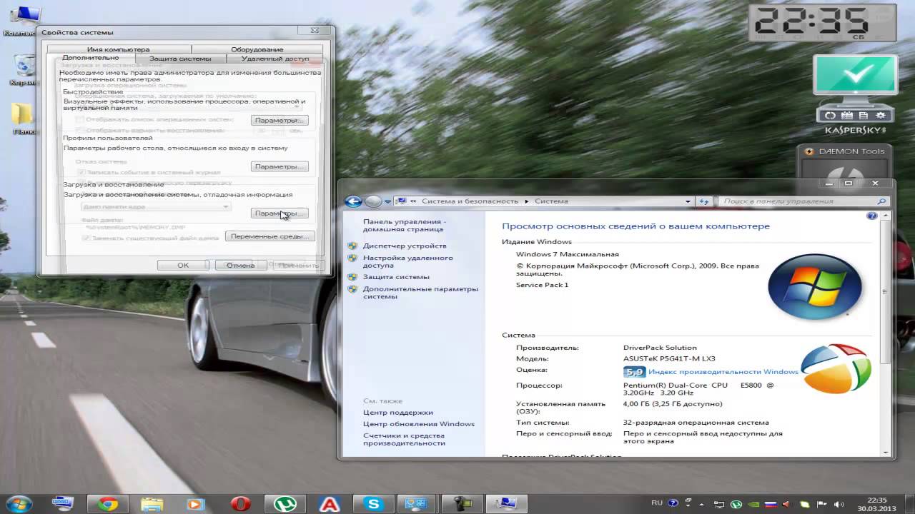Click the Kaspersky protection status monitor
The width and height of the screenshot is (915, 514).
855,76
